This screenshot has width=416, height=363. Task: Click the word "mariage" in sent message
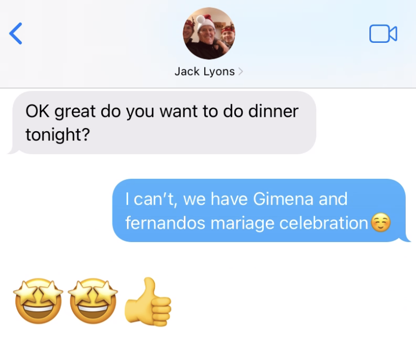(242, 223)
